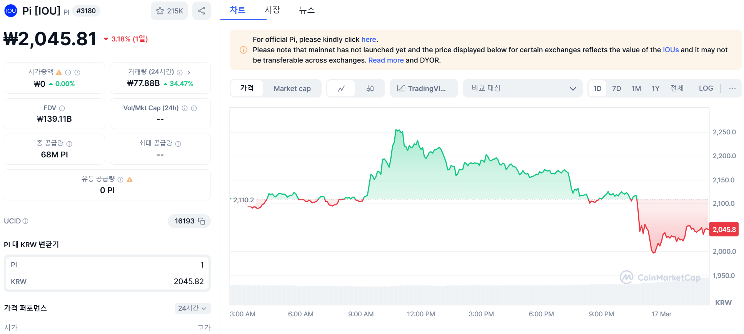The width and height of the screenshot is (744, 334).
Task: Switch to candlestick chart icon
Action: pos(370,89)
